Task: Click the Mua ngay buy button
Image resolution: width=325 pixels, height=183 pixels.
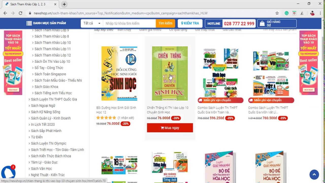Action: [170, 128]
